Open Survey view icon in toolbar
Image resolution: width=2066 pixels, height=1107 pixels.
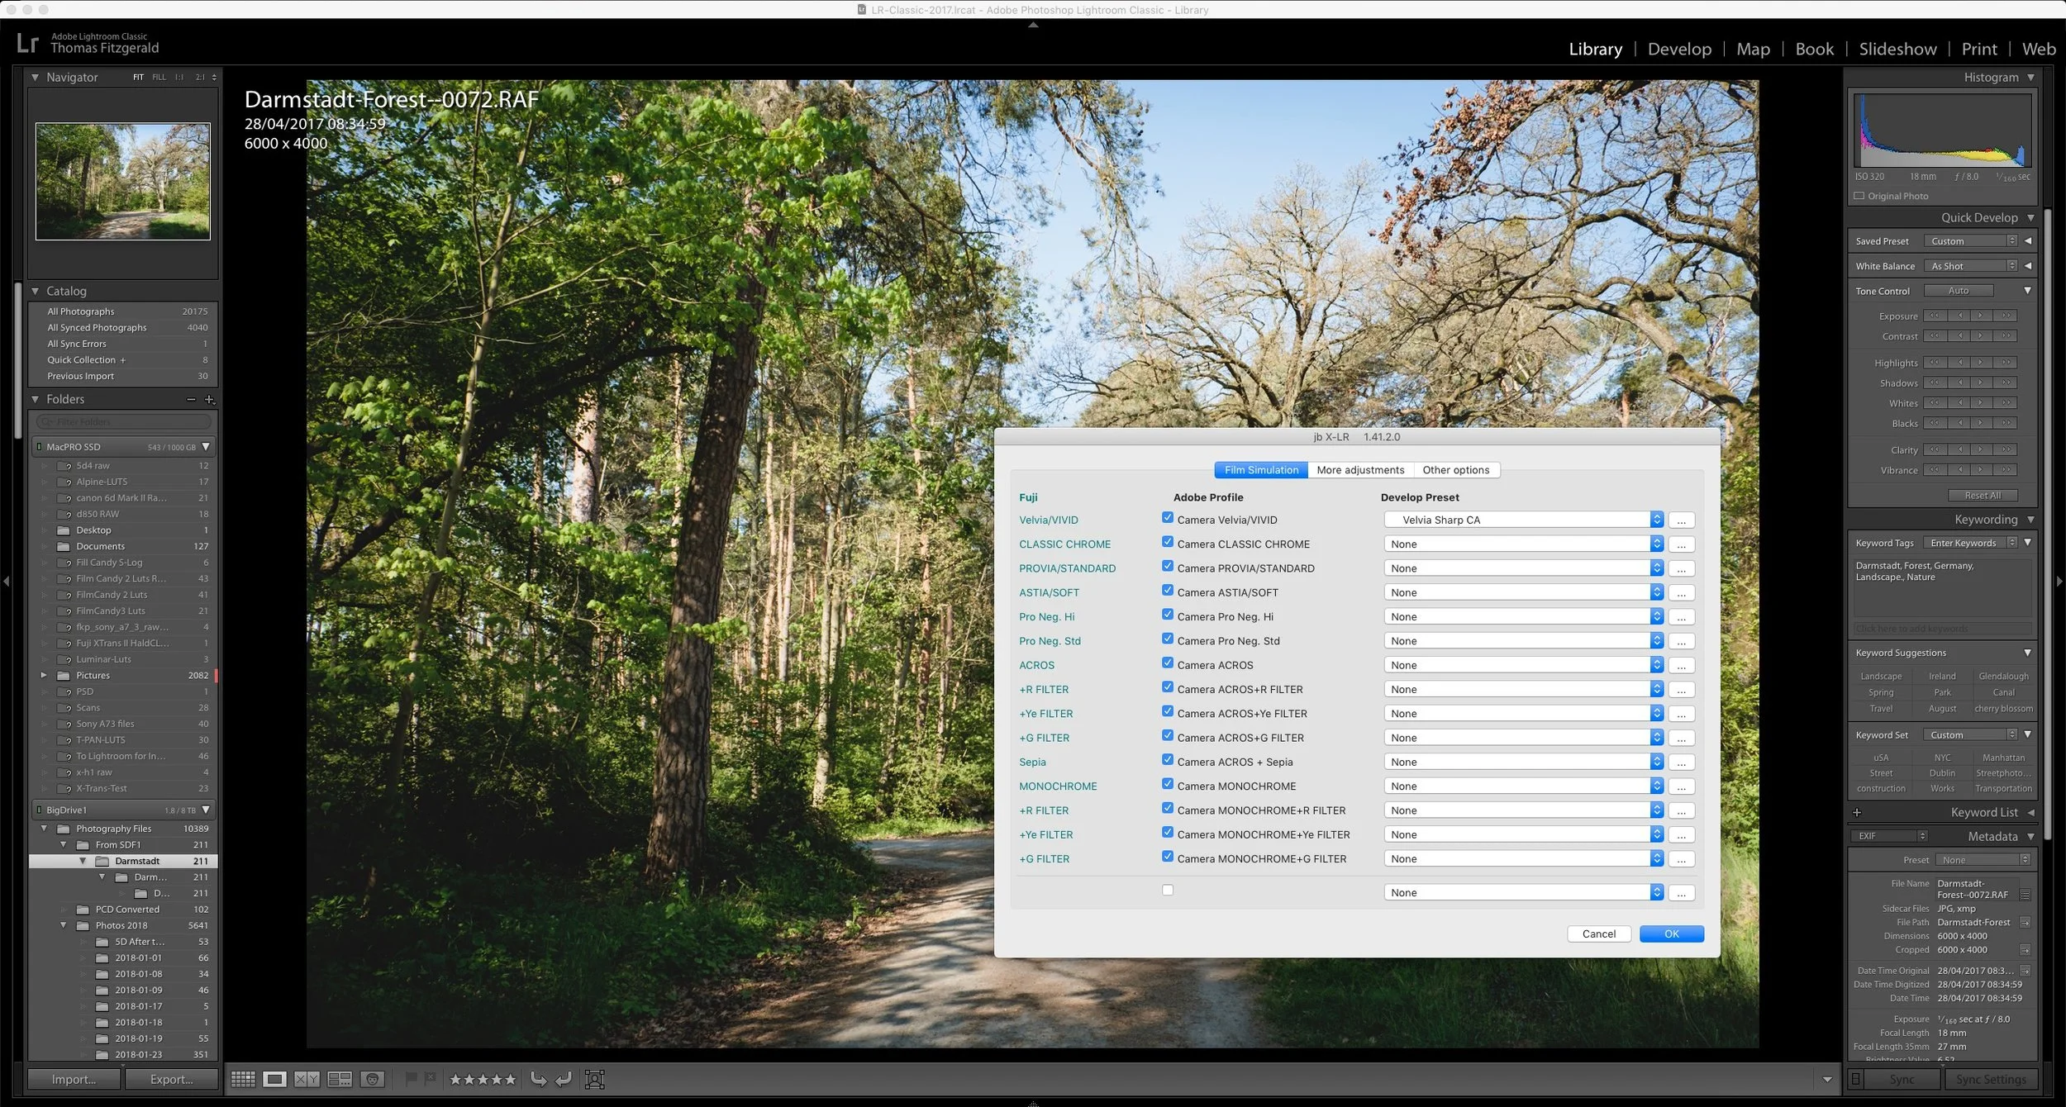pyautogui.click(x=340, y=1079)
